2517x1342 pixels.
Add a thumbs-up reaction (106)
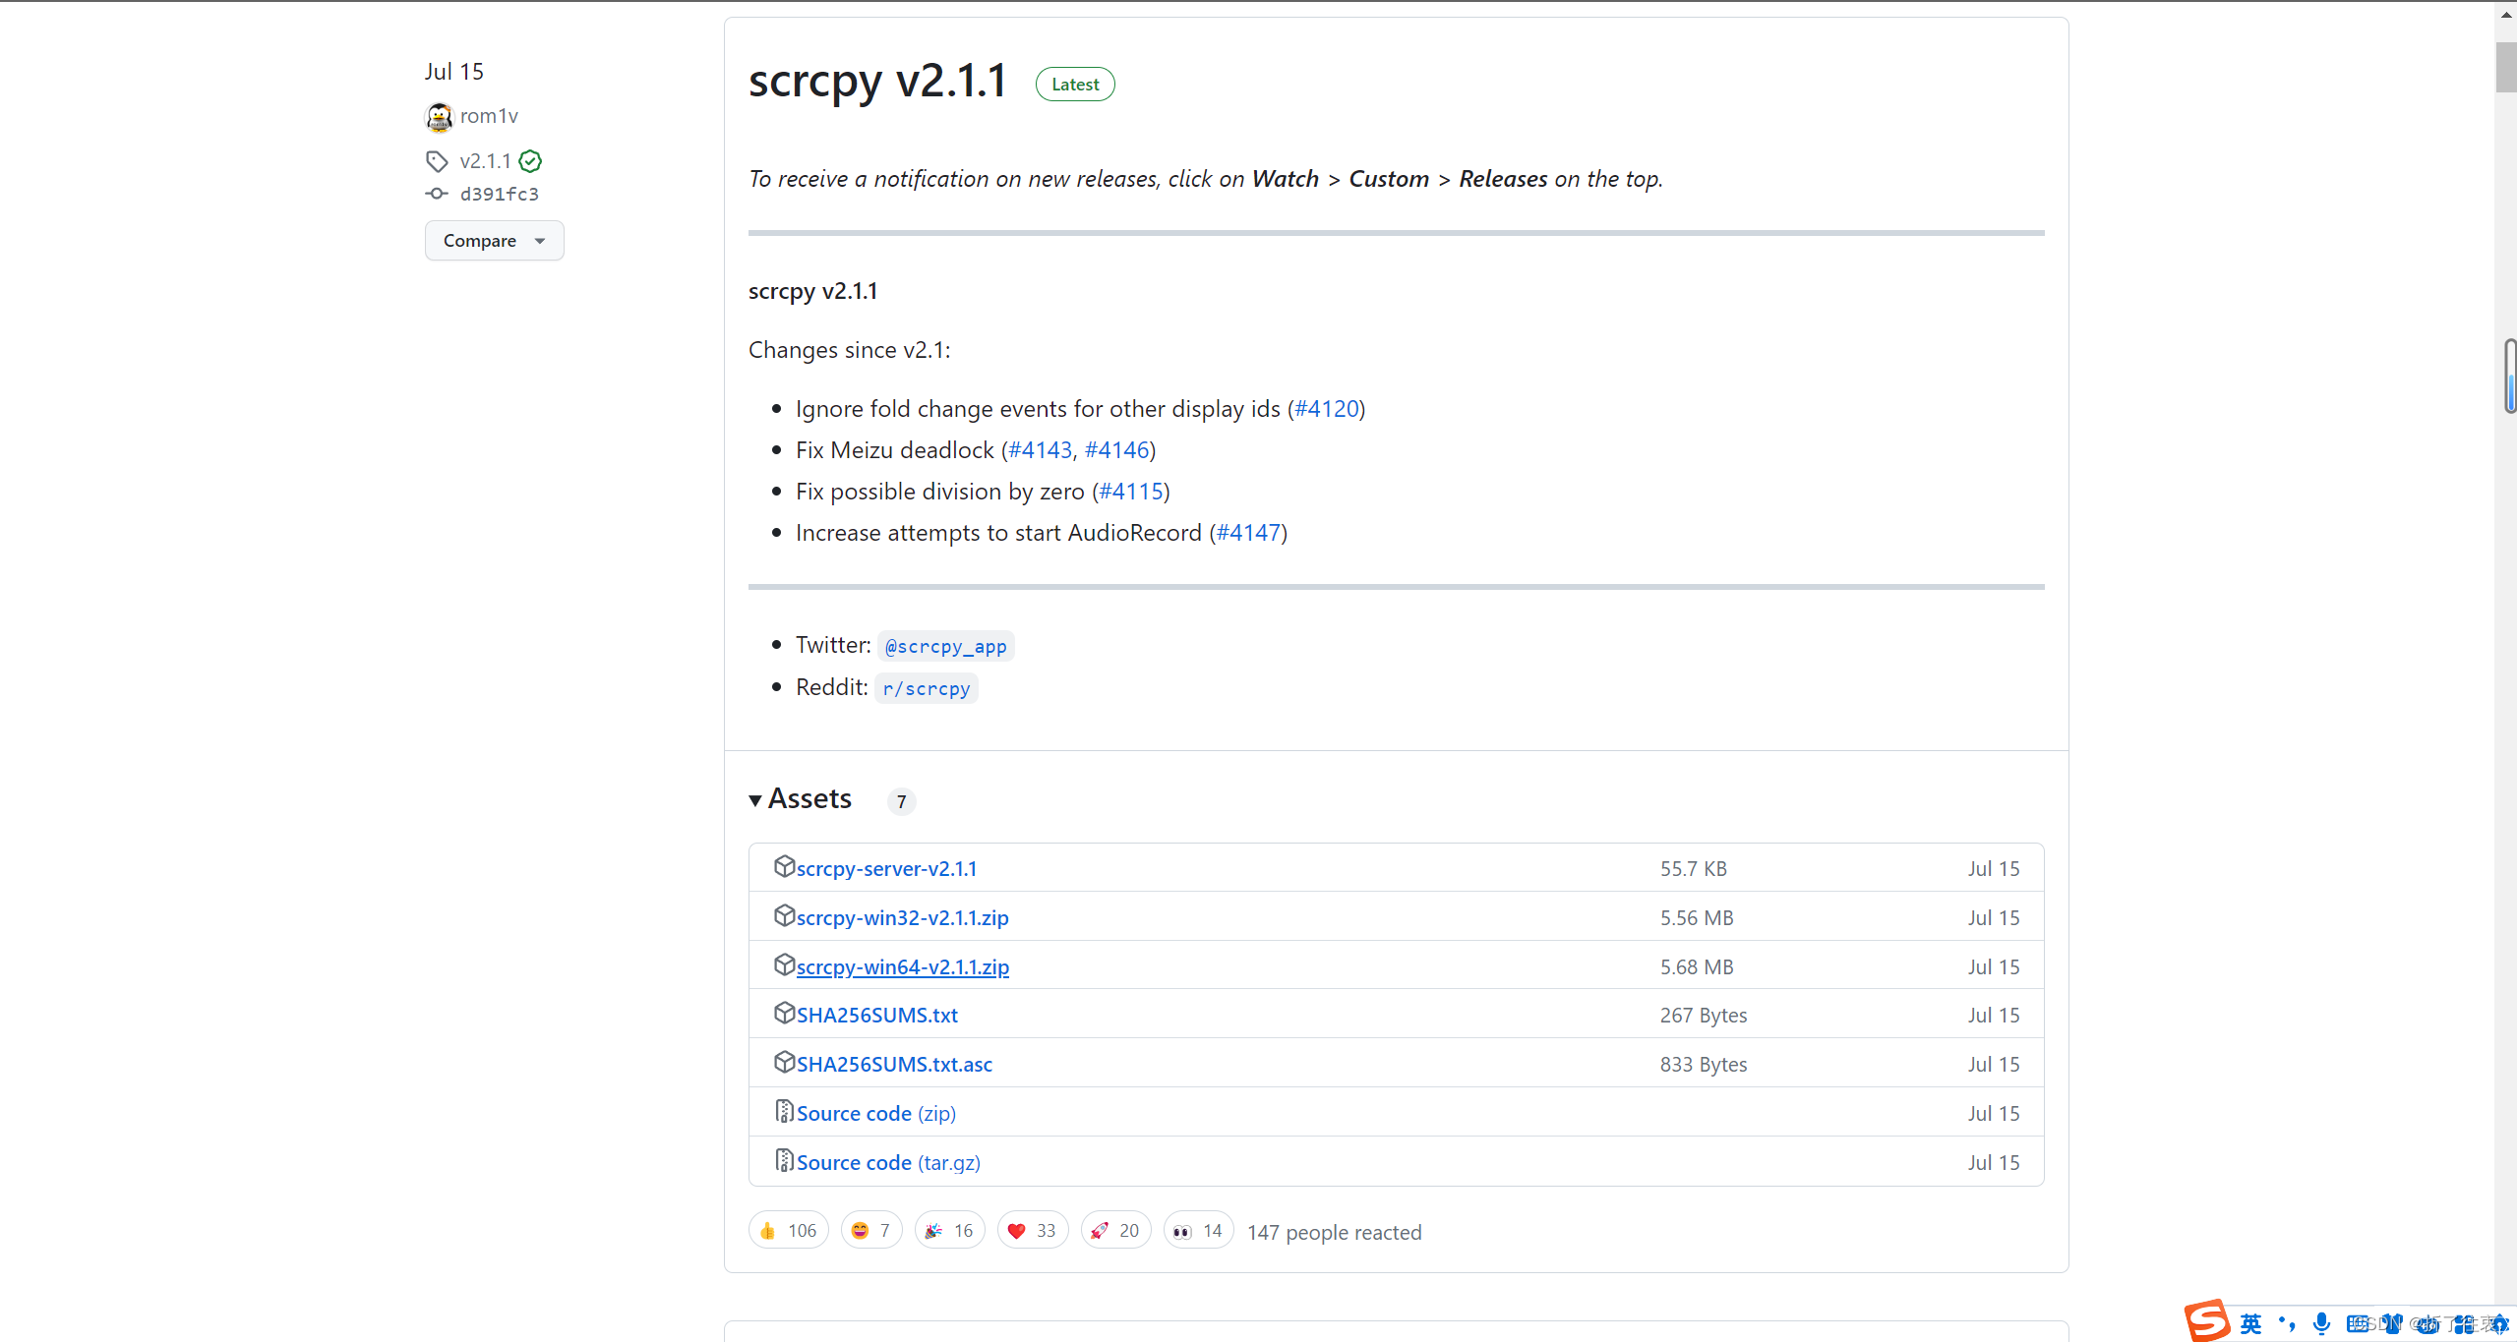click(x=789, y=1231)
